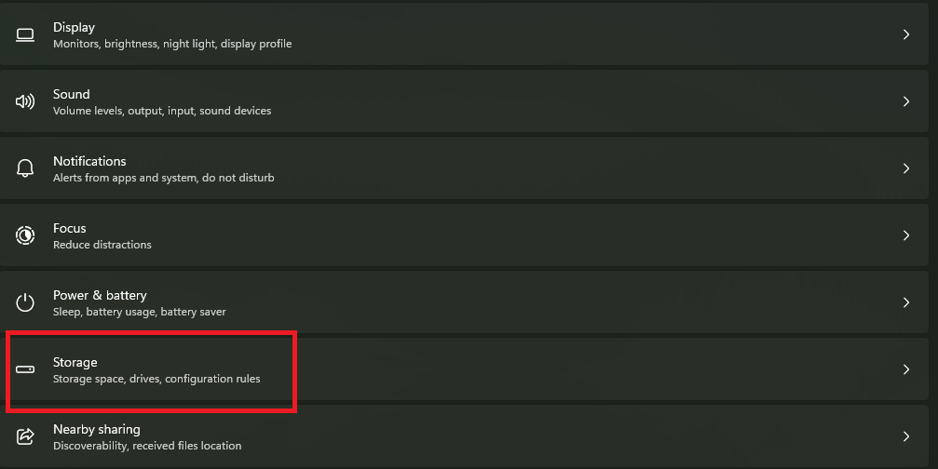Click the Storage row chevron arrow
This screenshot has width=938, height=469.
pos(906,369)
